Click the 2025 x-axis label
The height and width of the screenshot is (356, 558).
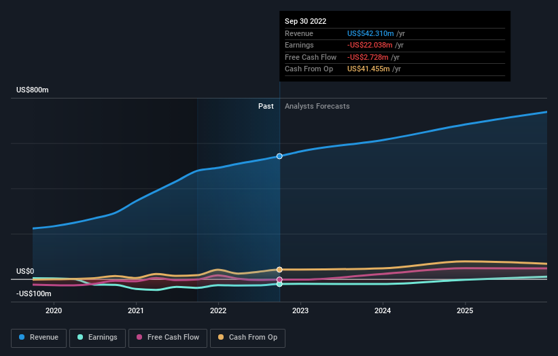(465, 311)
